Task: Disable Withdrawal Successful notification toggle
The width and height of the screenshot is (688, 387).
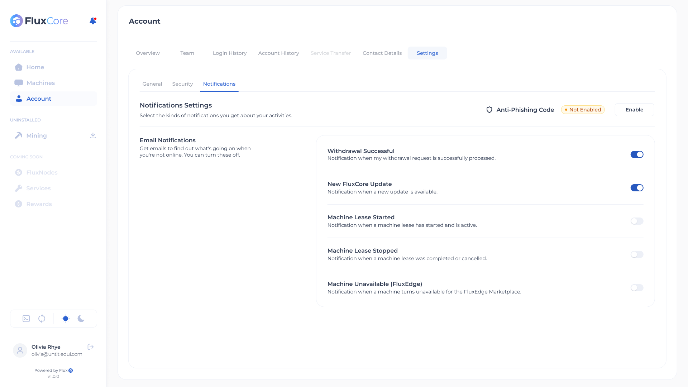Action: click(x=637, y=154)
